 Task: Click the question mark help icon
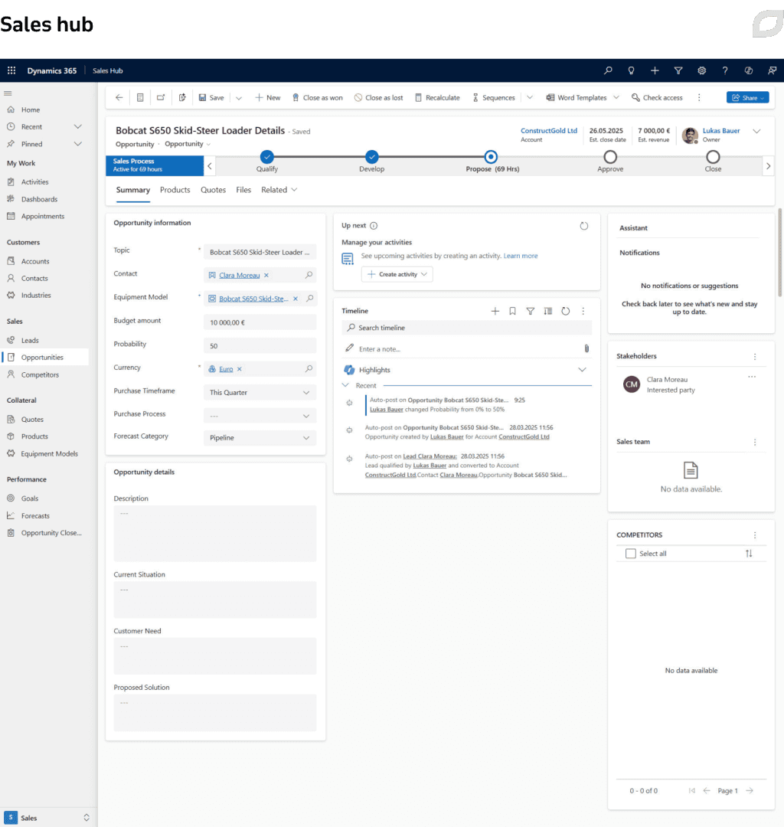pos(725,70)
